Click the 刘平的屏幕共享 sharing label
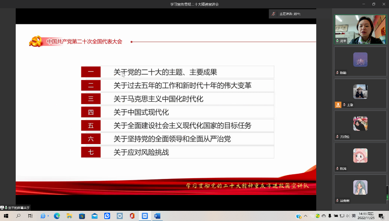The width and height of the screenshot is (389, 221). pyautogui.click(x=17, y=208)
